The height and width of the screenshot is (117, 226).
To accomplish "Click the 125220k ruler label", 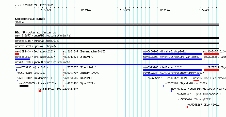I will click(125, 10).
